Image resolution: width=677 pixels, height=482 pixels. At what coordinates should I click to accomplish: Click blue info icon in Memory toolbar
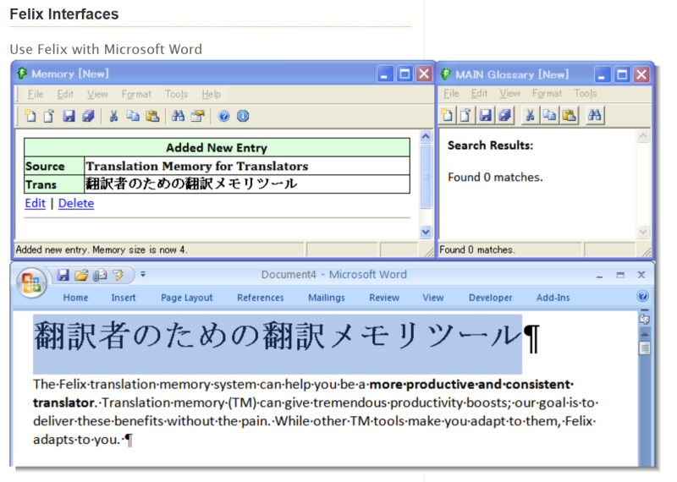243,116
